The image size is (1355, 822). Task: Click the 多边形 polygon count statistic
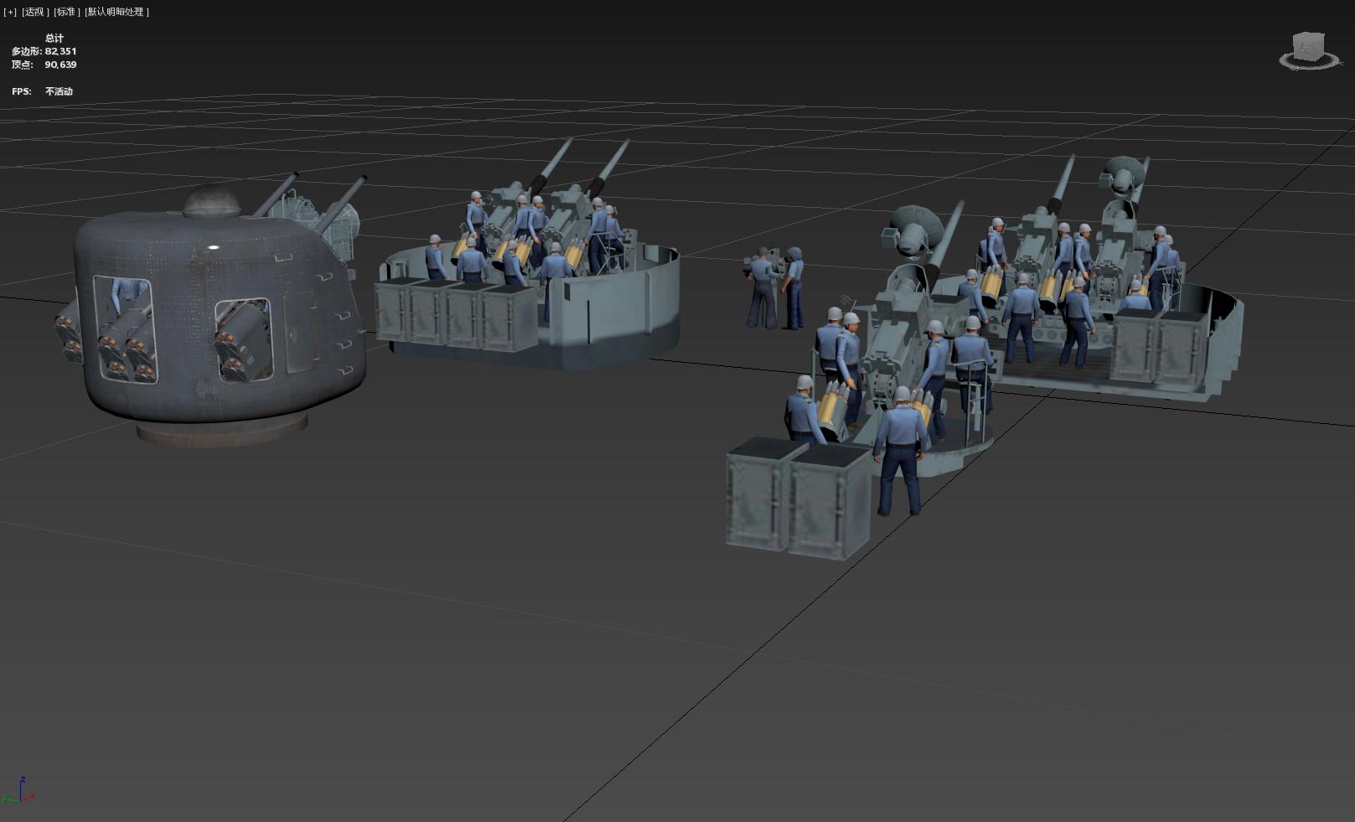(44, 51)
